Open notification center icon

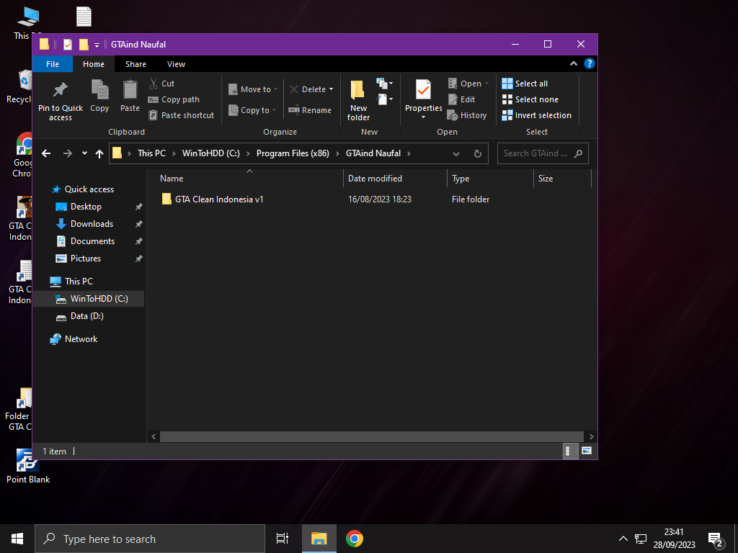[x=716, y=539]
